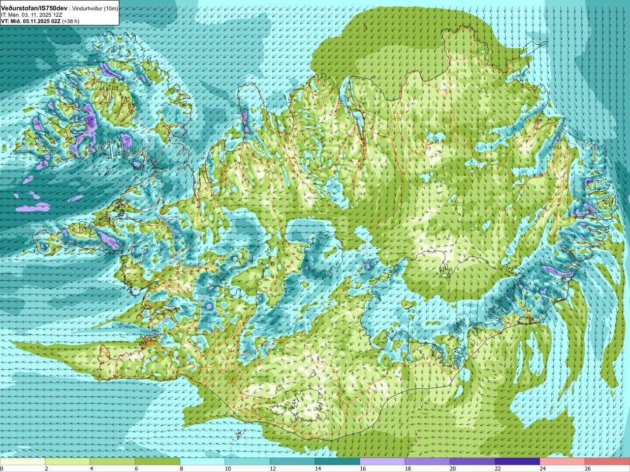
Task: Select the violet 20–22 legend swatch
Action: pyautogui.click(x=472, y=461)
